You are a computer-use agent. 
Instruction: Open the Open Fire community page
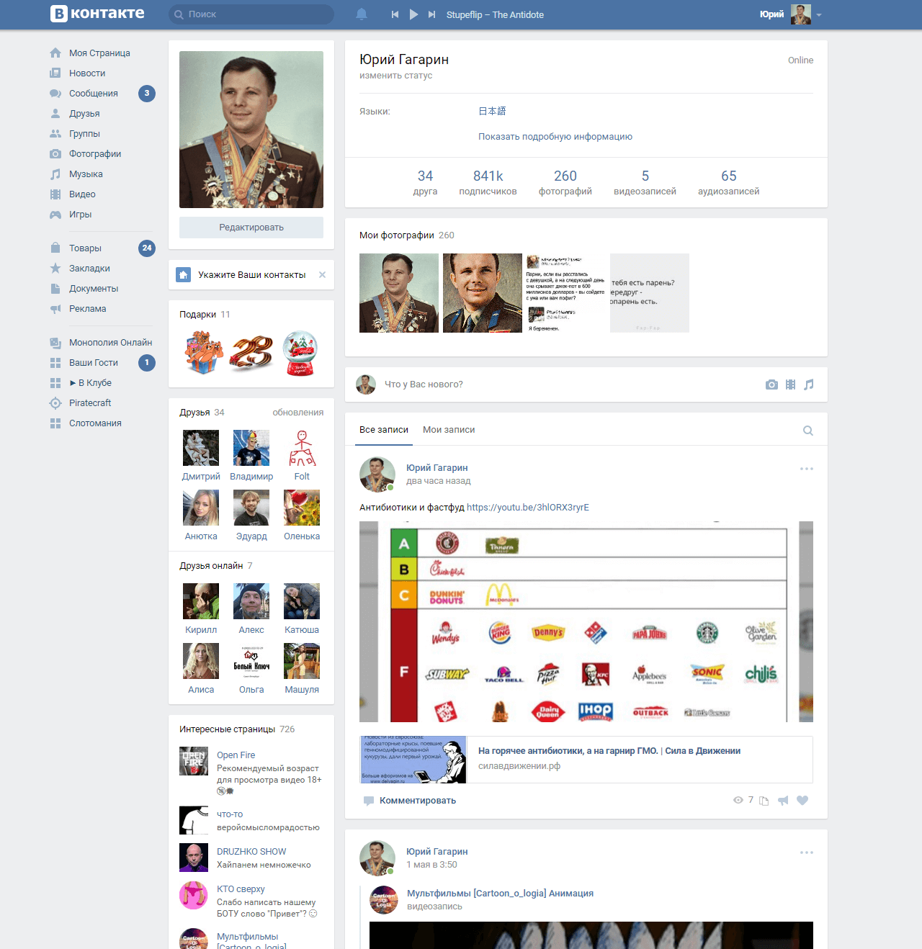pos(236,755)
